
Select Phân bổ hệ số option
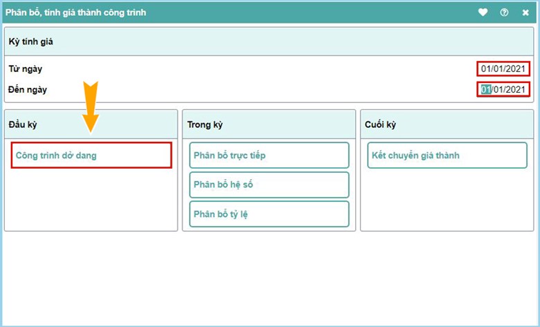269,185
